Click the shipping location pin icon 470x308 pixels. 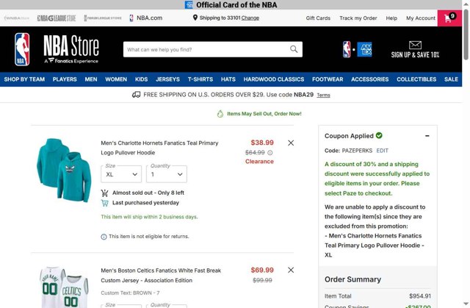[x=195, y=18]
